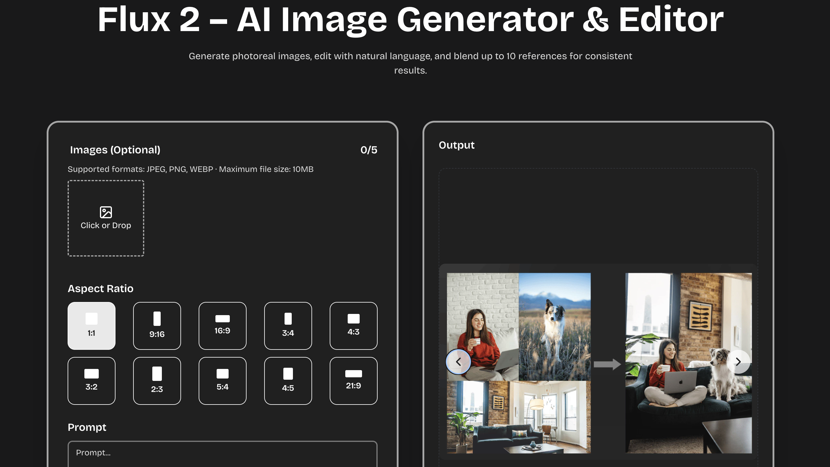Select the 9:16 portrait aspect ratio
The image size is (830, 467).
[x=157, y=326]
